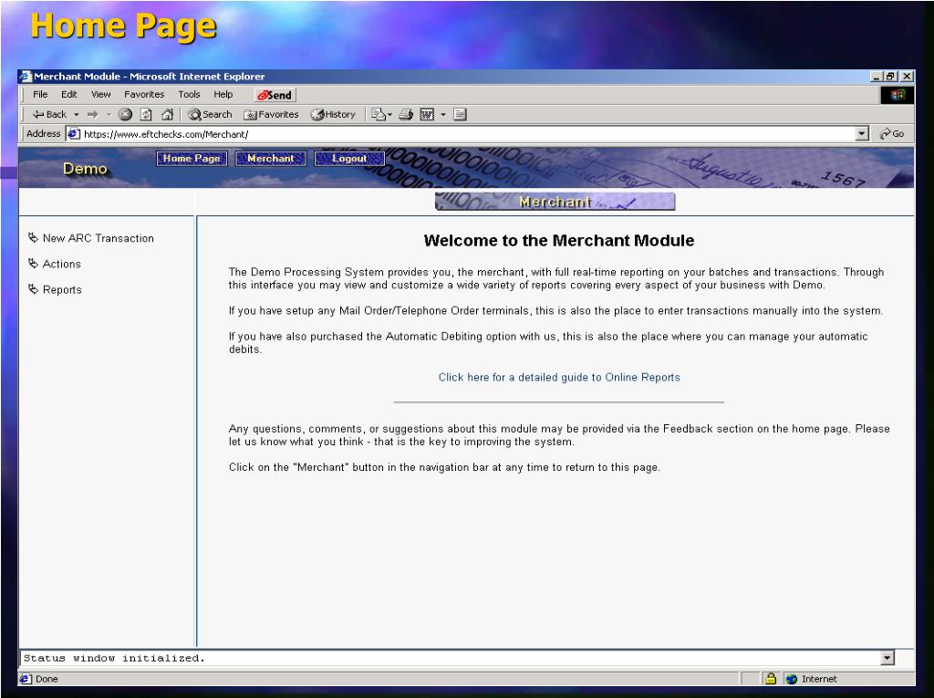This screenshot has height=698, width=934.
Task: Stop page loading with the Stop icon
Action: (125, 114)
